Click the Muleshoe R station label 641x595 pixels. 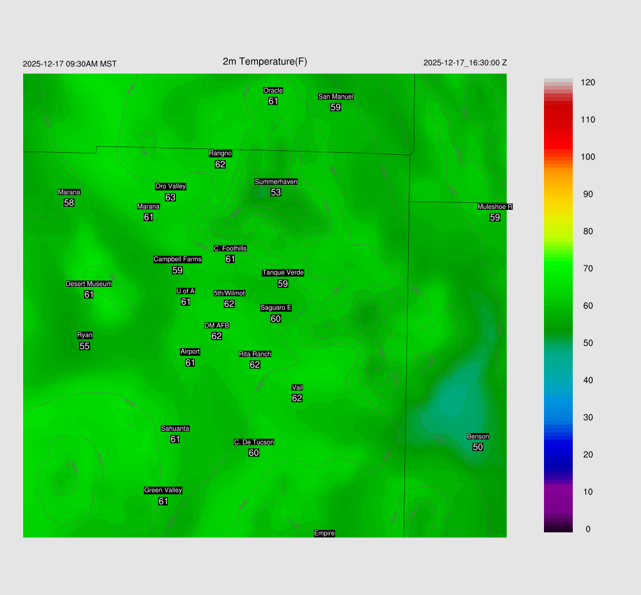[495, 207]
